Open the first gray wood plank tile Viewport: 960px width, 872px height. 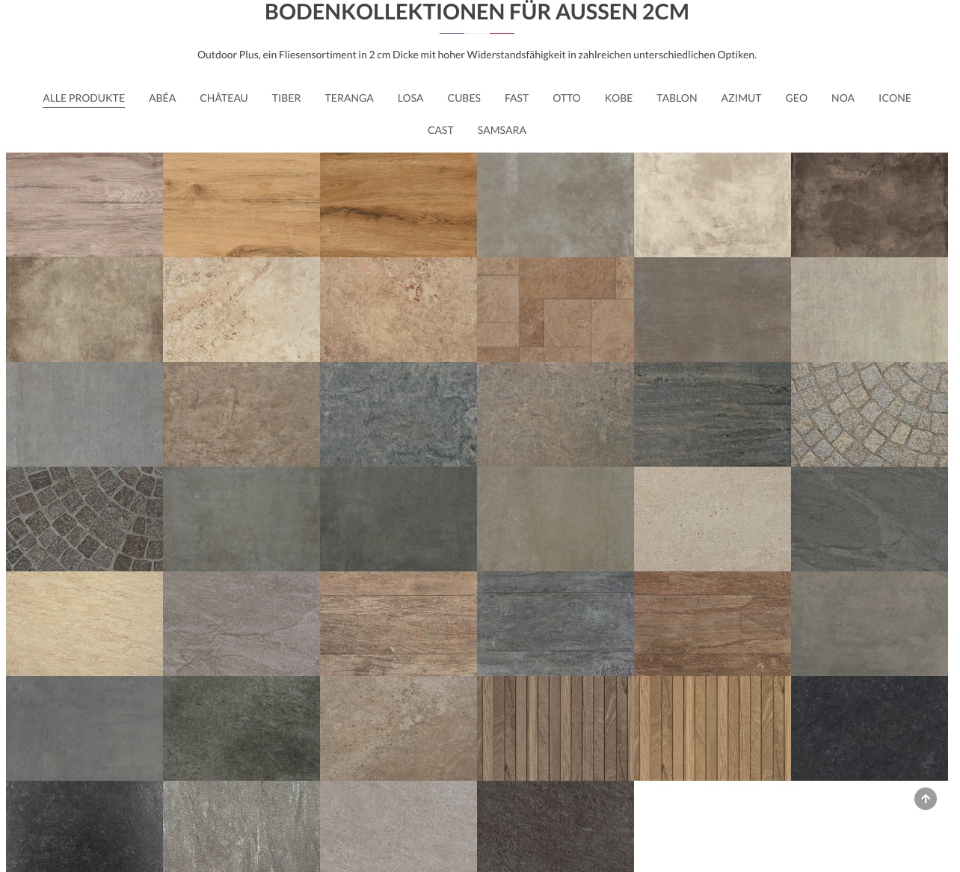[x=84, y=205]
